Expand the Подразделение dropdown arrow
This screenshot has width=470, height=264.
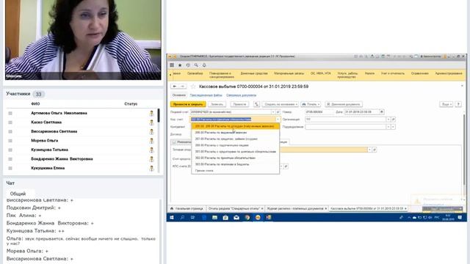[x=388, y=127]
